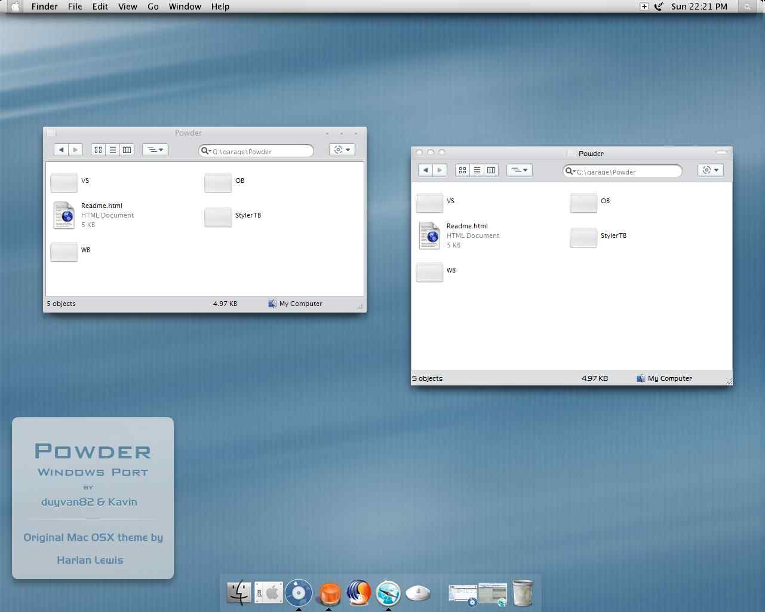Click resize grip of smaller Powder window
The image size is (765, 612).
(360, 306)
